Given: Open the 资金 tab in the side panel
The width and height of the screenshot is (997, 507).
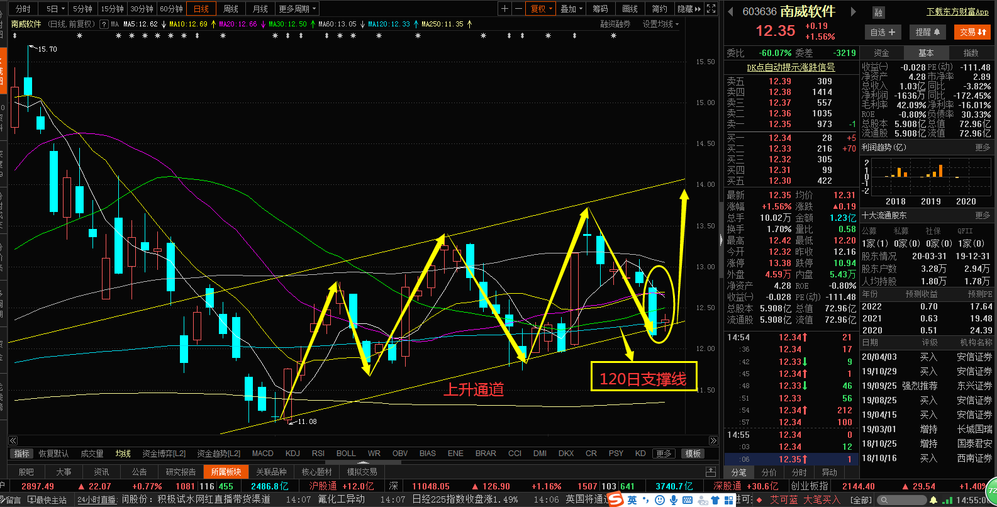Looking at the screenshot, I should pyautogui.click(x=882, y=53).
